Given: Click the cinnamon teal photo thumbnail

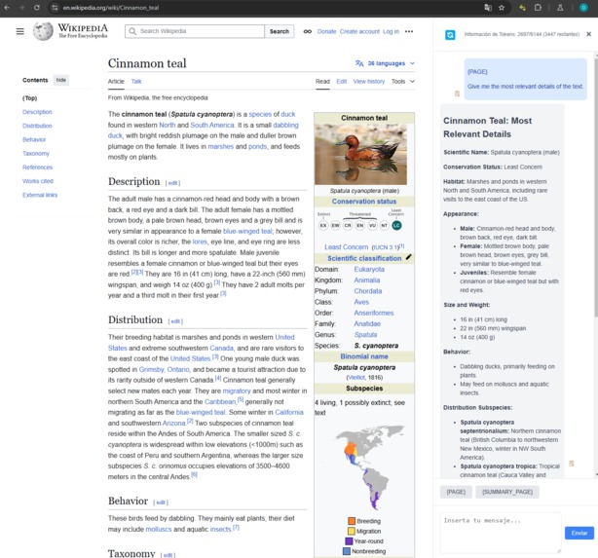Looking at the screenshot, I should click(360, 155).
